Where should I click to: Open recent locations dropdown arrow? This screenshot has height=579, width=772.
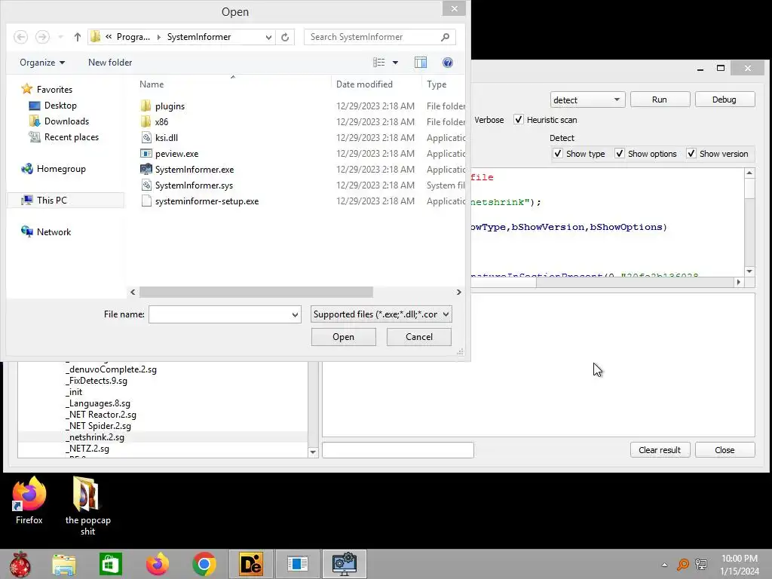pos(60,37)
